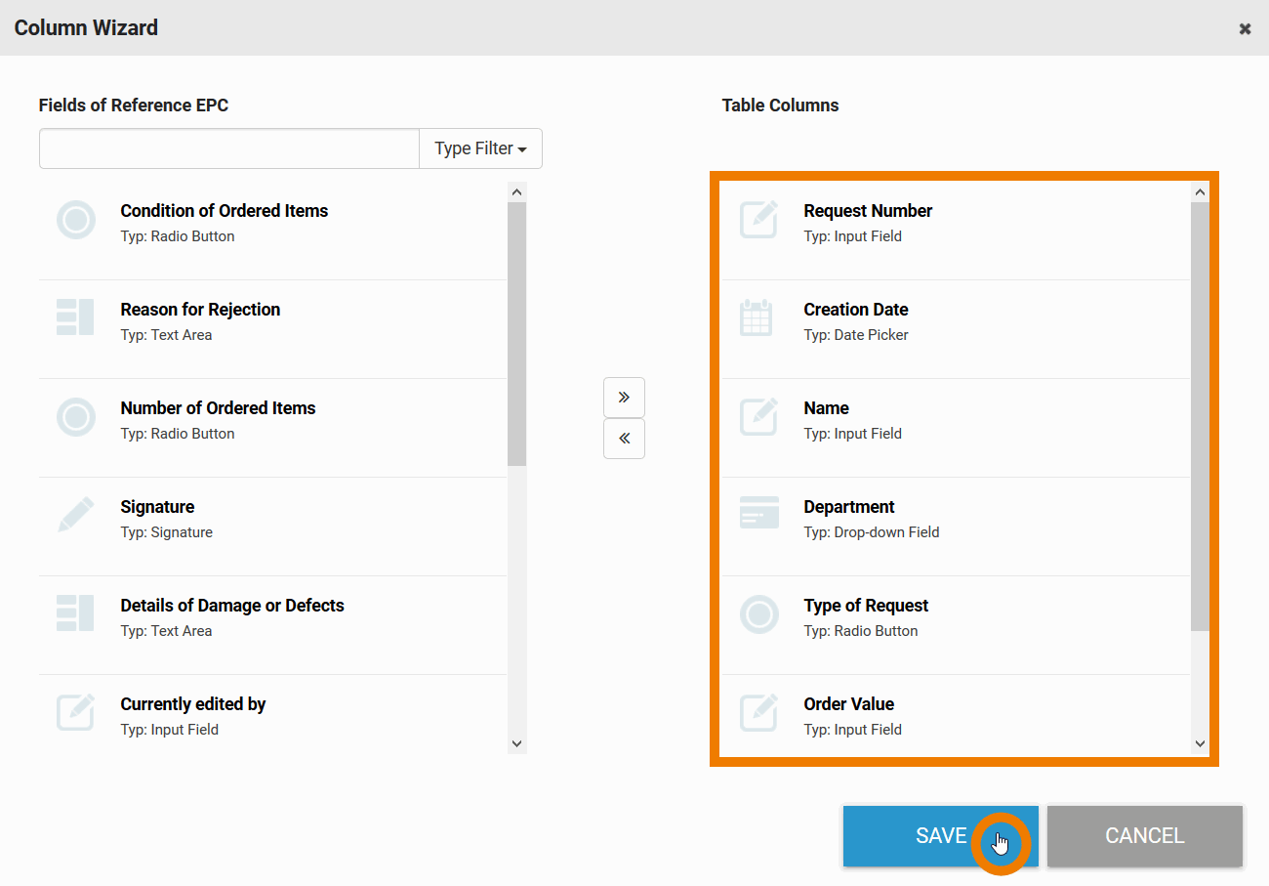Click the Type of Request radio icon

pos(758,614)
